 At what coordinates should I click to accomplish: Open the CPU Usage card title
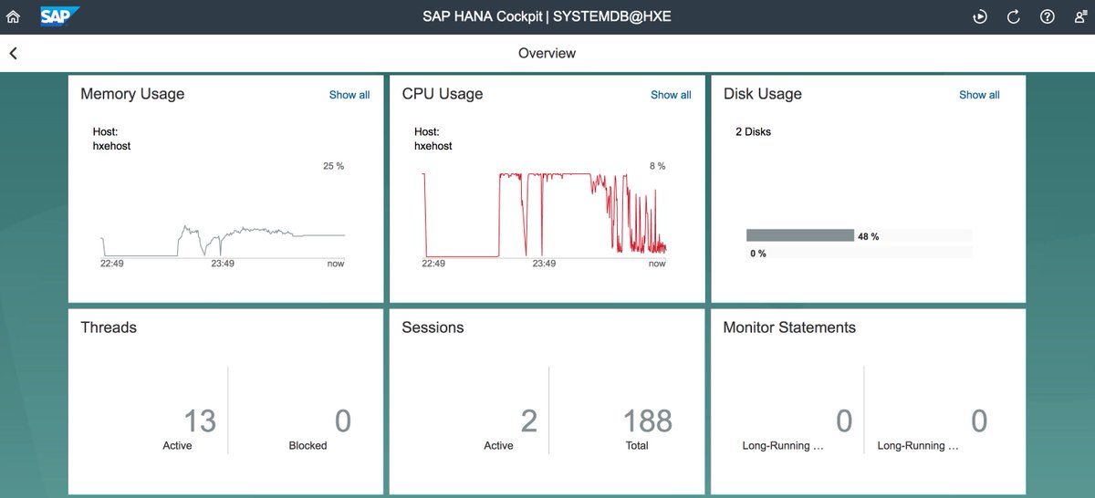[443, 94]
